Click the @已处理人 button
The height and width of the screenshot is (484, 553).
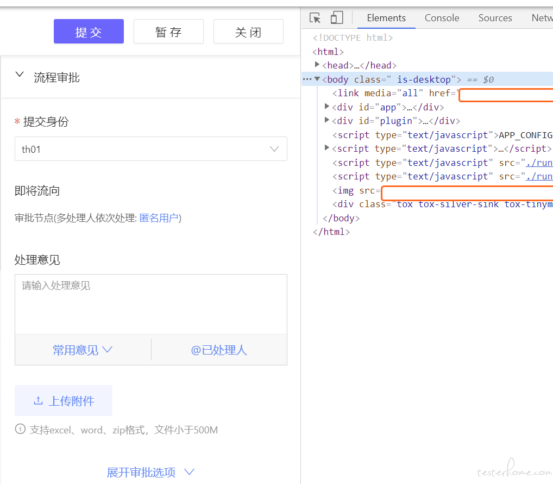(x=219, y=350)
